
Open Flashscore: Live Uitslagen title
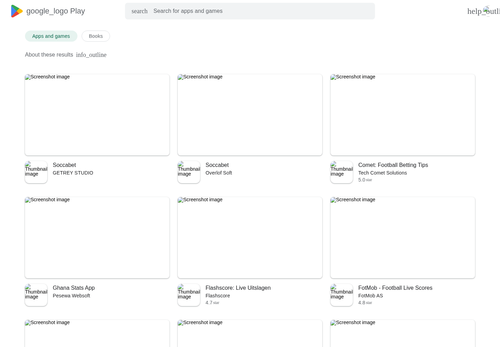tap(238, 288)
